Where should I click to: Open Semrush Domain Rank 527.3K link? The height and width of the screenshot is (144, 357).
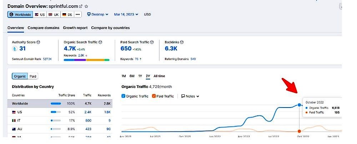click(x=47, y=59)
